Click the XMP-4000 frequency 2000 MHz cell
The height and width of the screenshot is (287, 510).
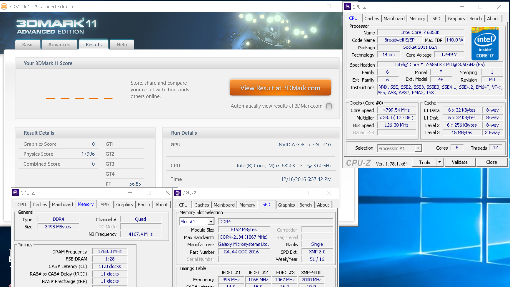coord(311,280)
